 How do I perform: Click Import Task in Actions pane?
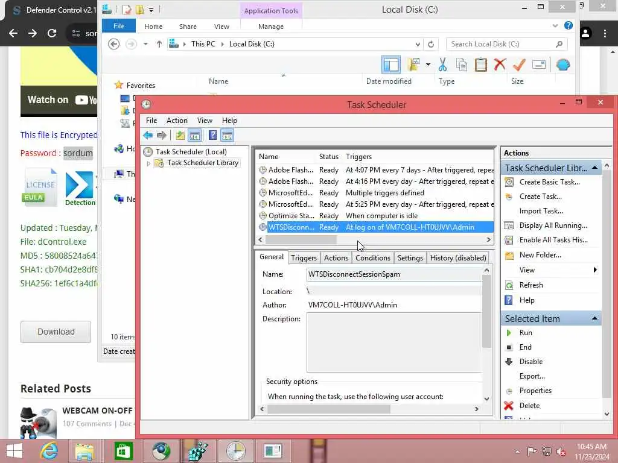[x=541, y=211]
